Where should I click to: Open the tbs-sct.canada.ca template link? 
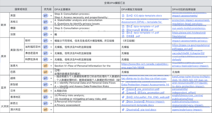(145, 66)
